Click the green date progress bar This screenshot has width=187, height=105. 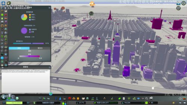click(x=14, y=103)
